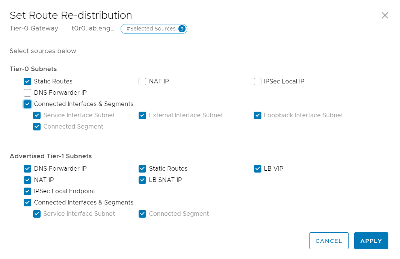Screen dimensions: 400x259
Task: Click the #Selected Sources badge
Action: [x=154, y=29]
